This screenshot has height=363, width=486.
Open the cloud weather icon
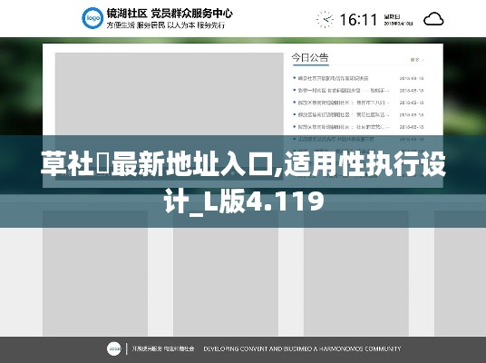(433, 19)
